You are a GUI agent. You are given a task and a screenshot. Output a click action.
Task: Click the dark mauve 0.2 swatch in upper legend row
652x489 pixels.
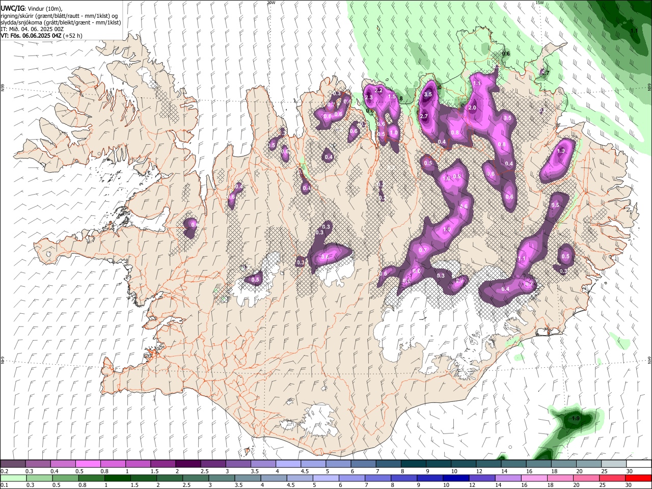(13, 464)
